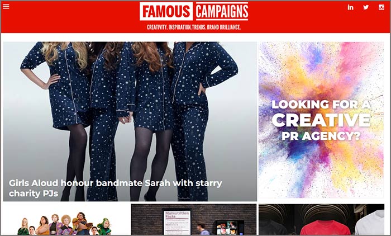Open the Twitter bird icon

click(366, 7)
